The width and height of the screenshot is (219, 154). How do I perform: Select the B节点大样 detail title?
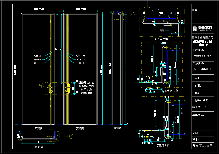point(172,91)
